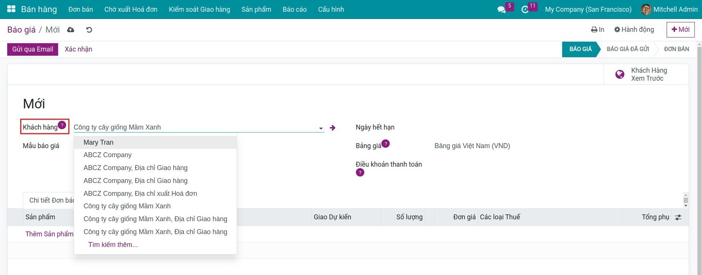Click the customer name input field

(194, 127)
